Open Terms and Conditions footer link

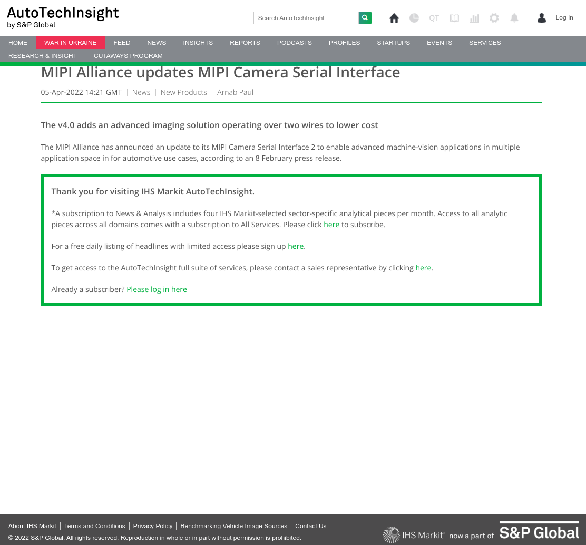click(94, 526)
